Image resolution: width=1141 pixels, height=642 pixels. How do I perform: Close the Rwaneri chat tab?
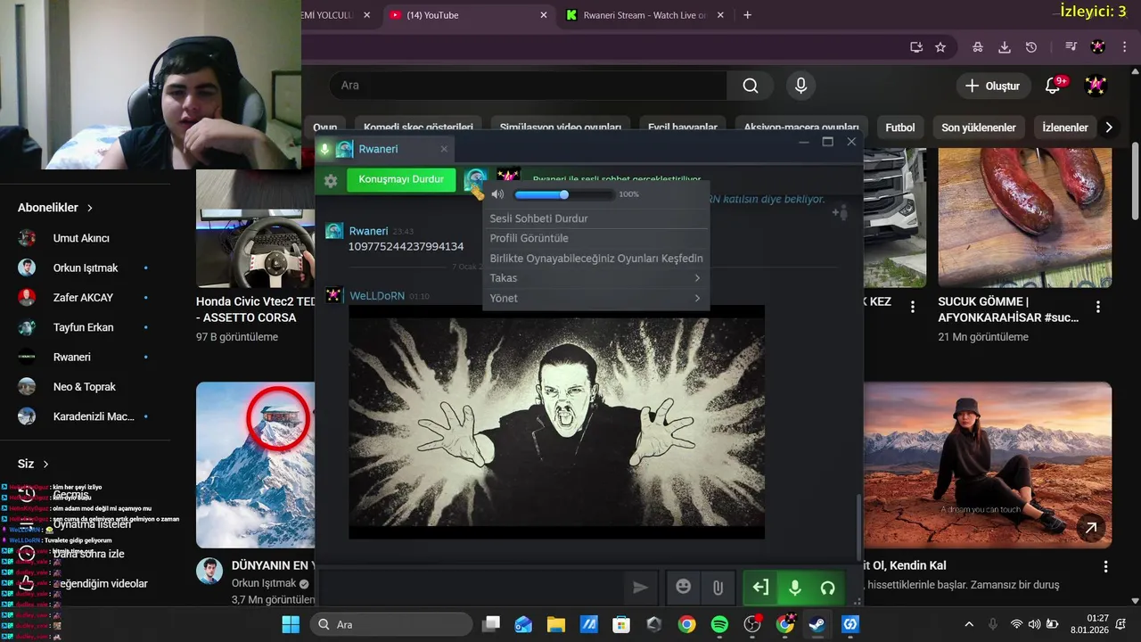(444, 149)
